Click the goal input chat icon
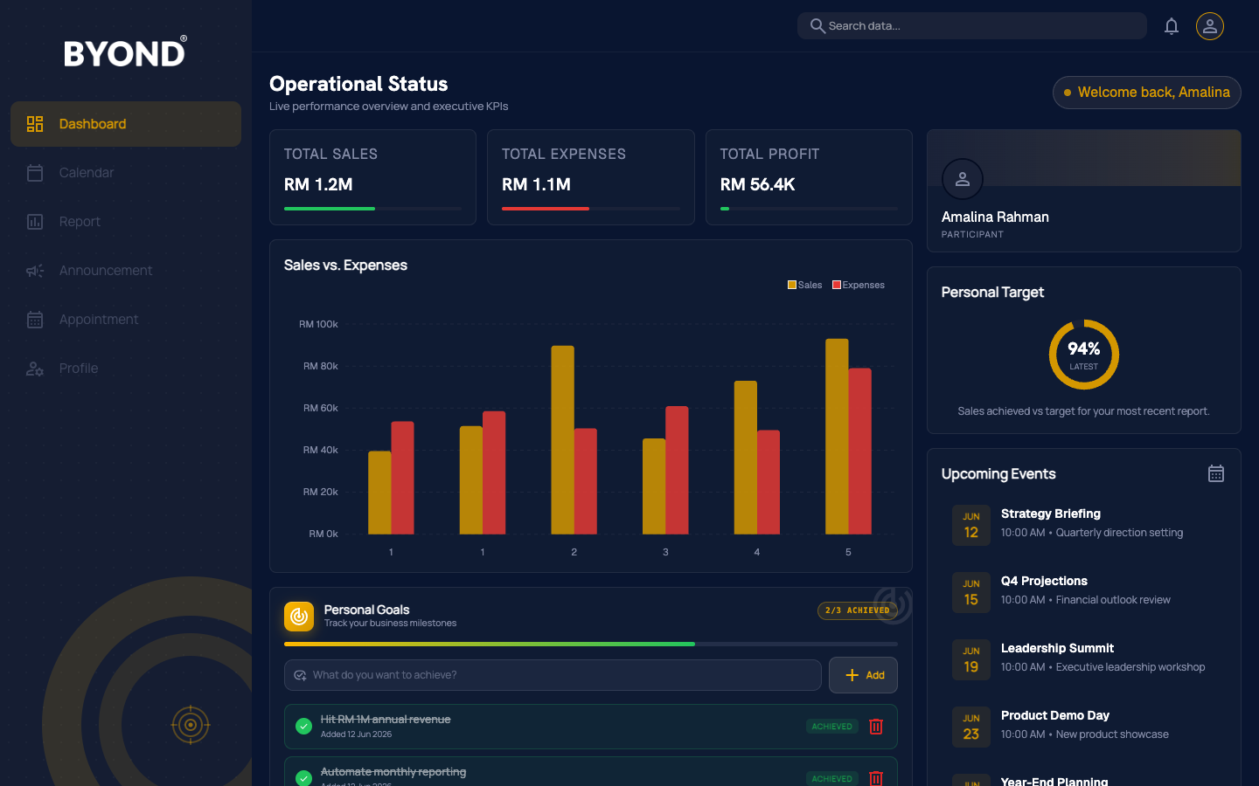1259x786 pixels. (300, 675)
